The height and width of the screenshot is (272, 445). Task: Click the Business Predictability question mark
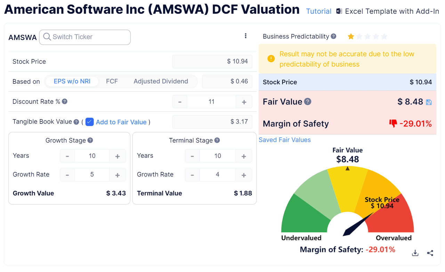tap(334, 36)
